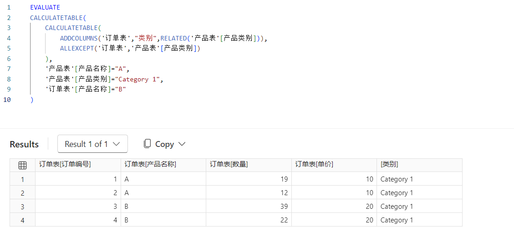This screenshot has width=514, height=232.
Task: Click CALCULATETABLE on line 2
Action: coord(56,18)
